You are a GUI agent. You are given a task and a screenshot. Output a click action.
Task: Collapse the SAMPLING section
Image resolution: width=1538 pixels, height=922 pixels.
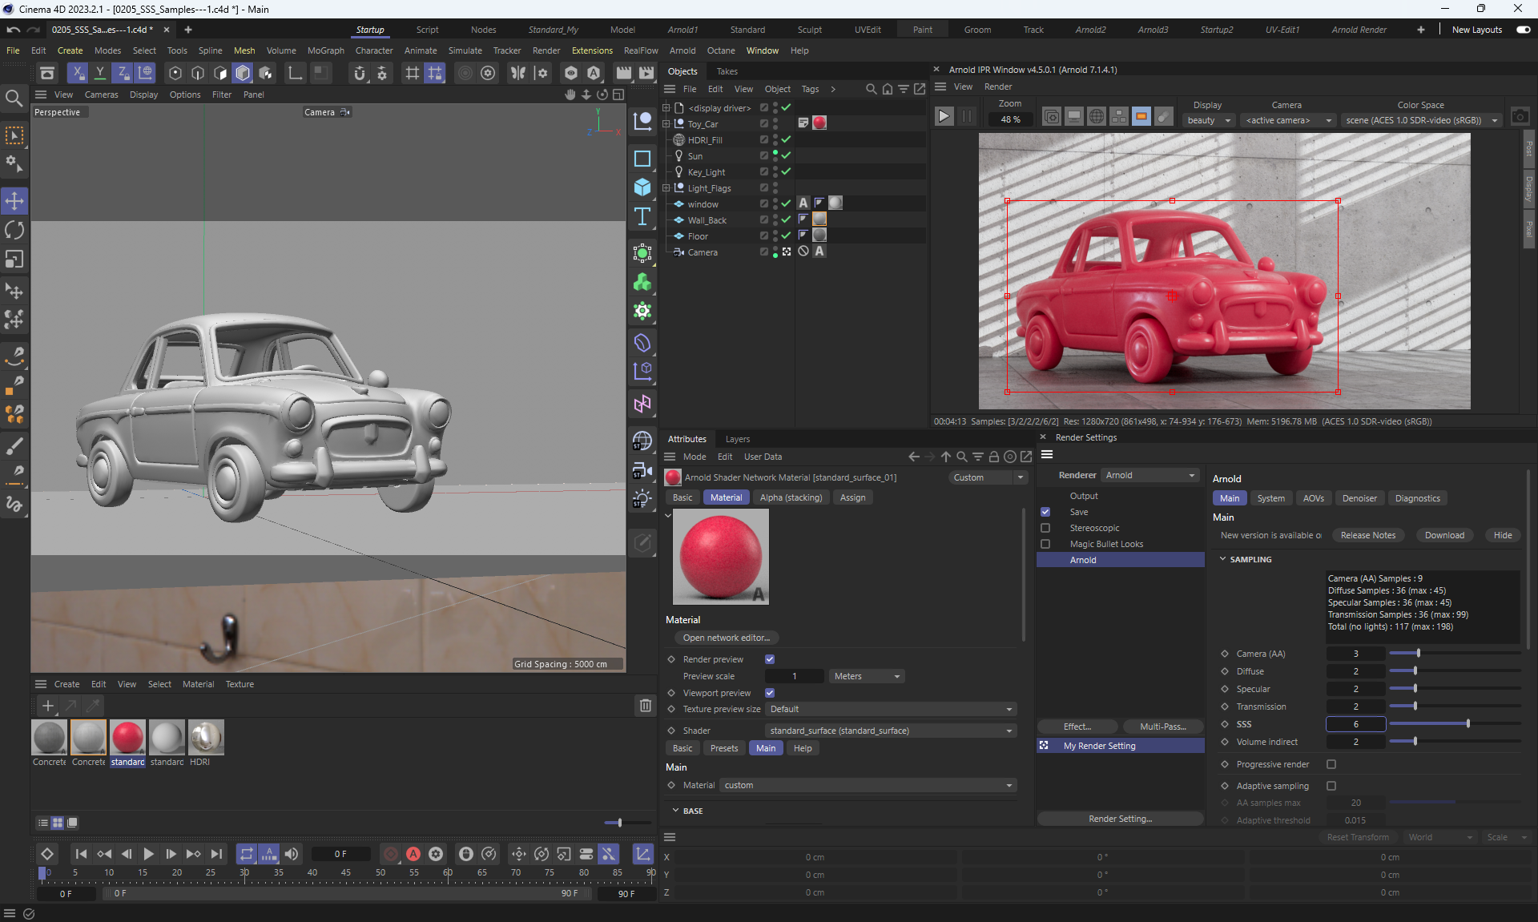click(1223, 559)
